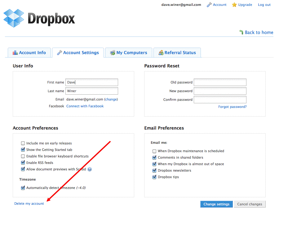The image size is (301, 227).
Task: Click Connect with Facebook
Action: 85,106
